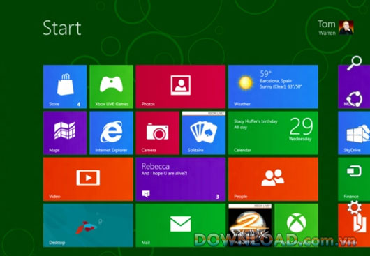Open the People tile
Screen dimensions: 370x256
(x=273, y=179)
